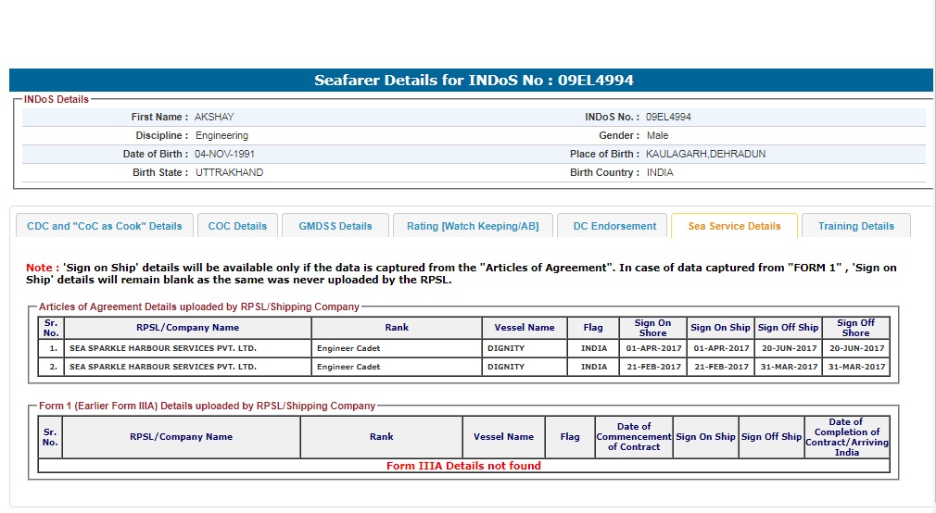
Task: Open the GMDSS Details tab
Action: (x=335, y=226)
